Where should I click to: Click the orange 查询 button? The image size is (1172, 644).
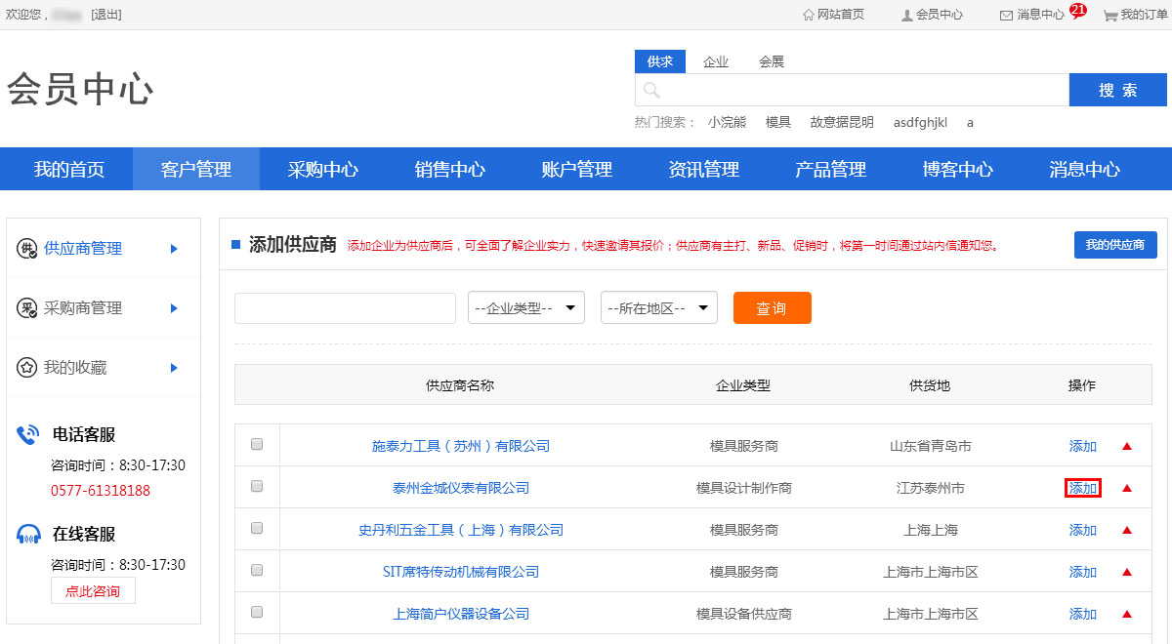click(773, 308)
